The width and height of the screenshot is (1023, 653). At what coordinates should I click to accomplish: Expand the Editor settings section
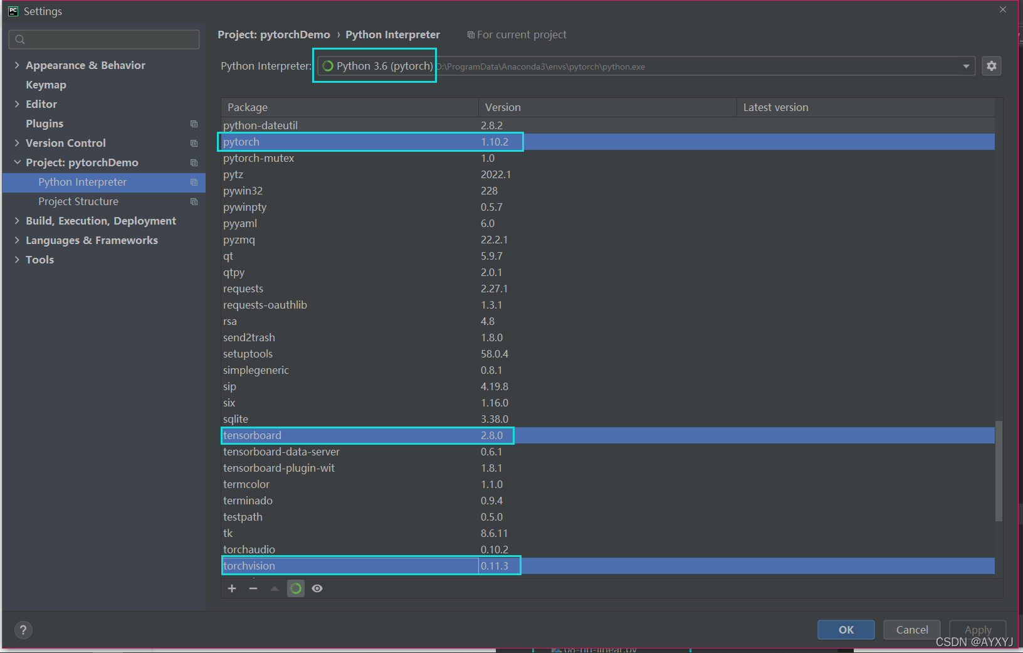tap(17, 104)
